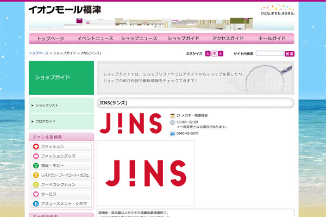Click the yellow-green フードコレクション icon

coord(36,184)
